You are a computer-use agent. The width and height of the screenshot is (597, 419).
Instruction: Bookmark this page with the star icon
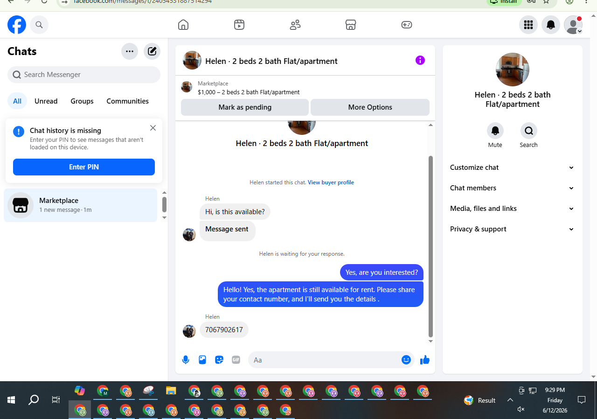(547, 1)
